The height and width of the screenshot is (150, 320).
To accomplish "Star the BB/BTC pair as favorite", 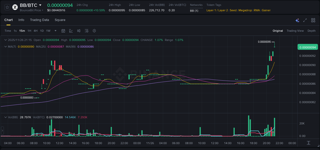I will pos(7,7).
